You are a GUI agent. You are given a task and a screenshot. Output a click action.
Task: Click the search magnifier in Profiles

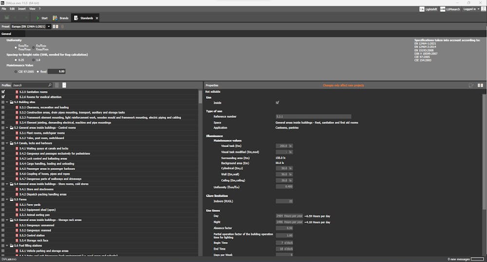point(50,85)
